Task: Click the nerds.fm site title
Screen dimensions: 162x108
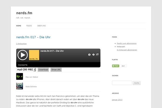Action: (x=24, y=13)
